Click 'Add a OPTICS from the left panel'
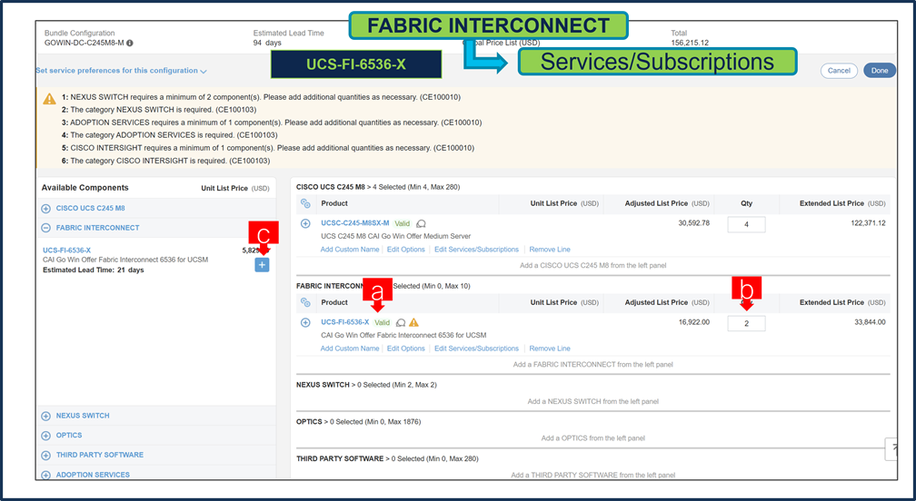Viewport: 916px width, 501px height. [592, 438]
